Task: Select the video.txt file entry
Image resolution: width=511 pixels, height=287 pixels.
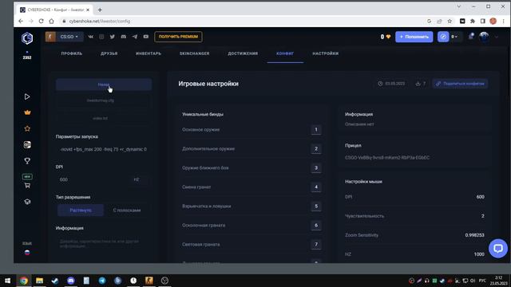Action: 101,119
